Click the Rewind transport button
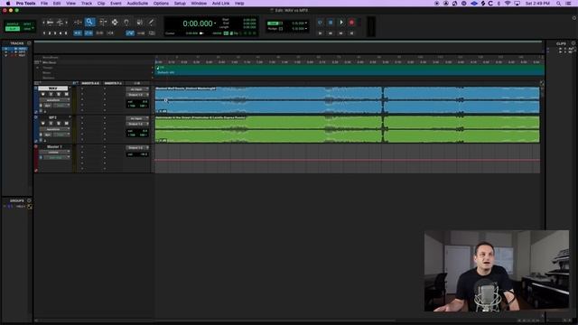 (331, 33)
